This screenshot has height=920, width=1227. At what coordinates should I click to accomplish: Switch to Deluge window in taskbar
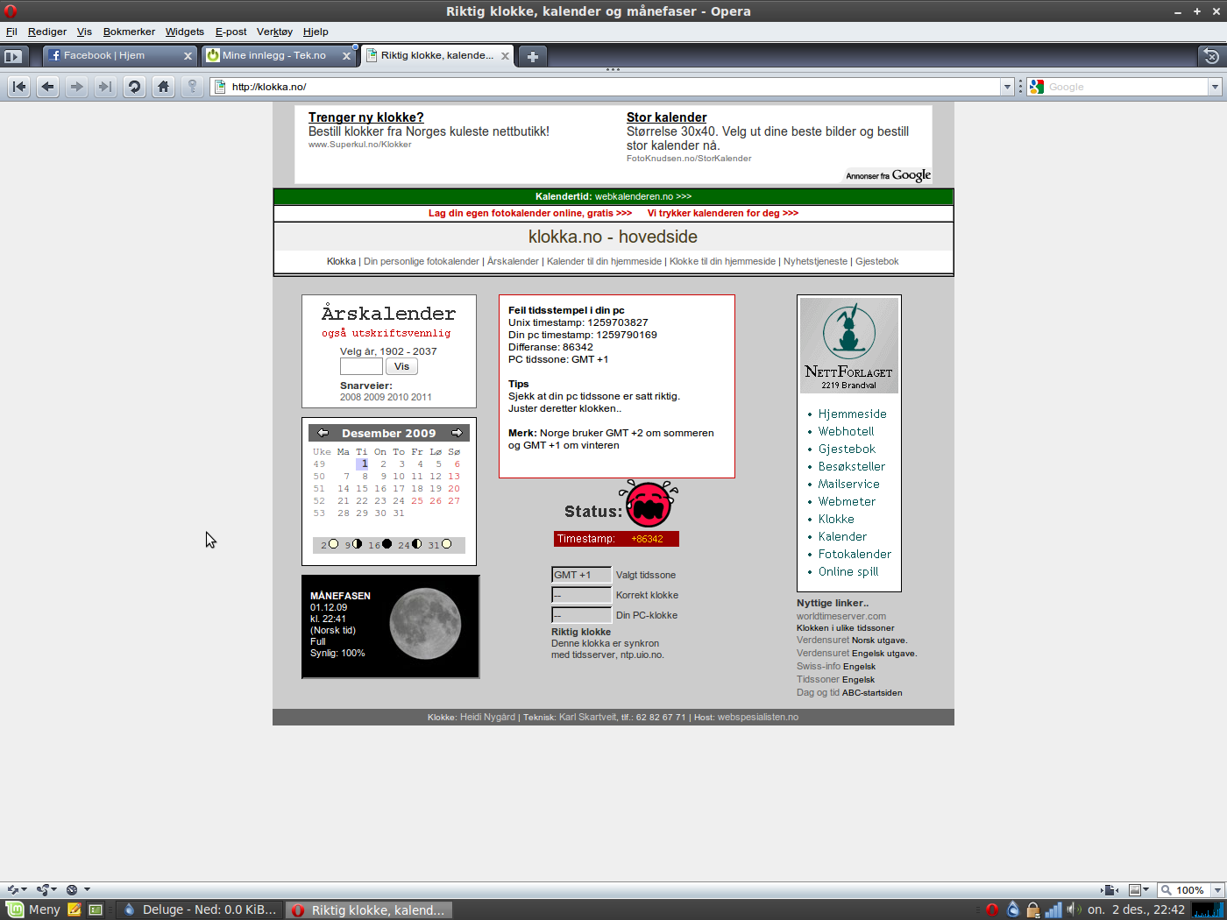click(x=201, y=909)
